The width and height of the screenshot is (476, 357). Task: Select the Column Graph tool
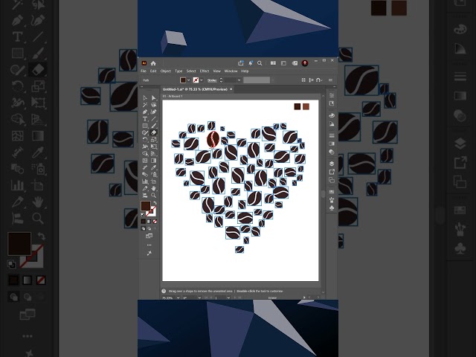(145, 181)
